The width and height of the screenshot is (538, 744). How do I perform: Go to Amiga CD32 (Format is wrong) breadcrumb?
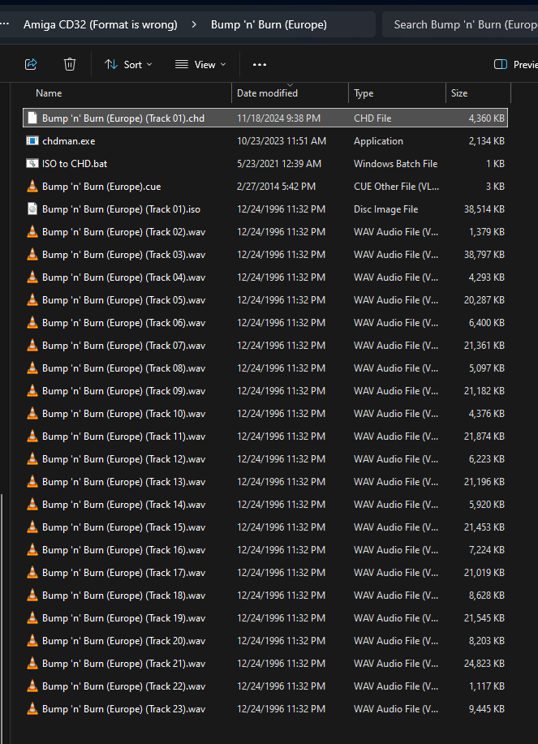[101, 24]
